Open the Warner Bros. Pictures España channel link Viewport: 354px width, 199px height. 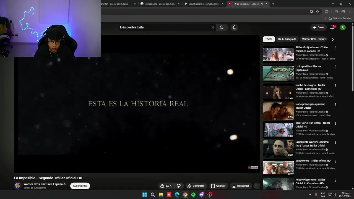pos(43,184)
